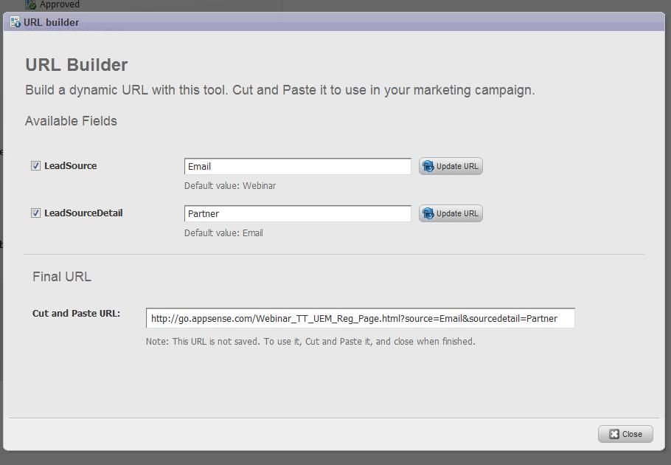Click the LeadSource field label
Screen dimensions: 671x465
click(x=70, y=166)
